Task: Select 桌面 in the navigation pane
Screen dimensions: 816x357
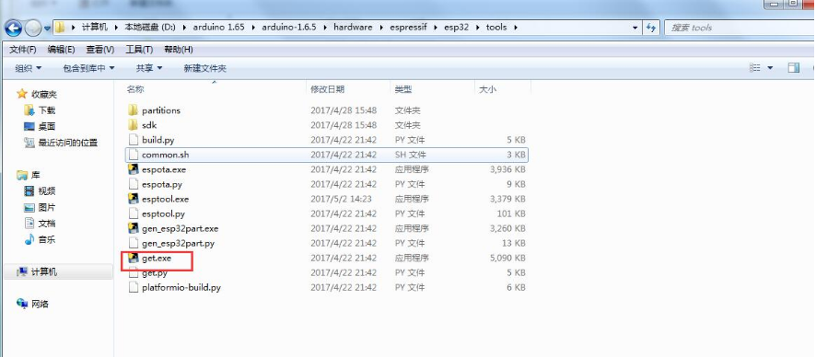Action: [47, 127]
